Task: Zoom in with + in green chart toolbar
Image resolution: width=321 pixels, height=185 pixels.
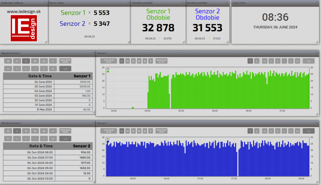Action: tap(278, 61)
